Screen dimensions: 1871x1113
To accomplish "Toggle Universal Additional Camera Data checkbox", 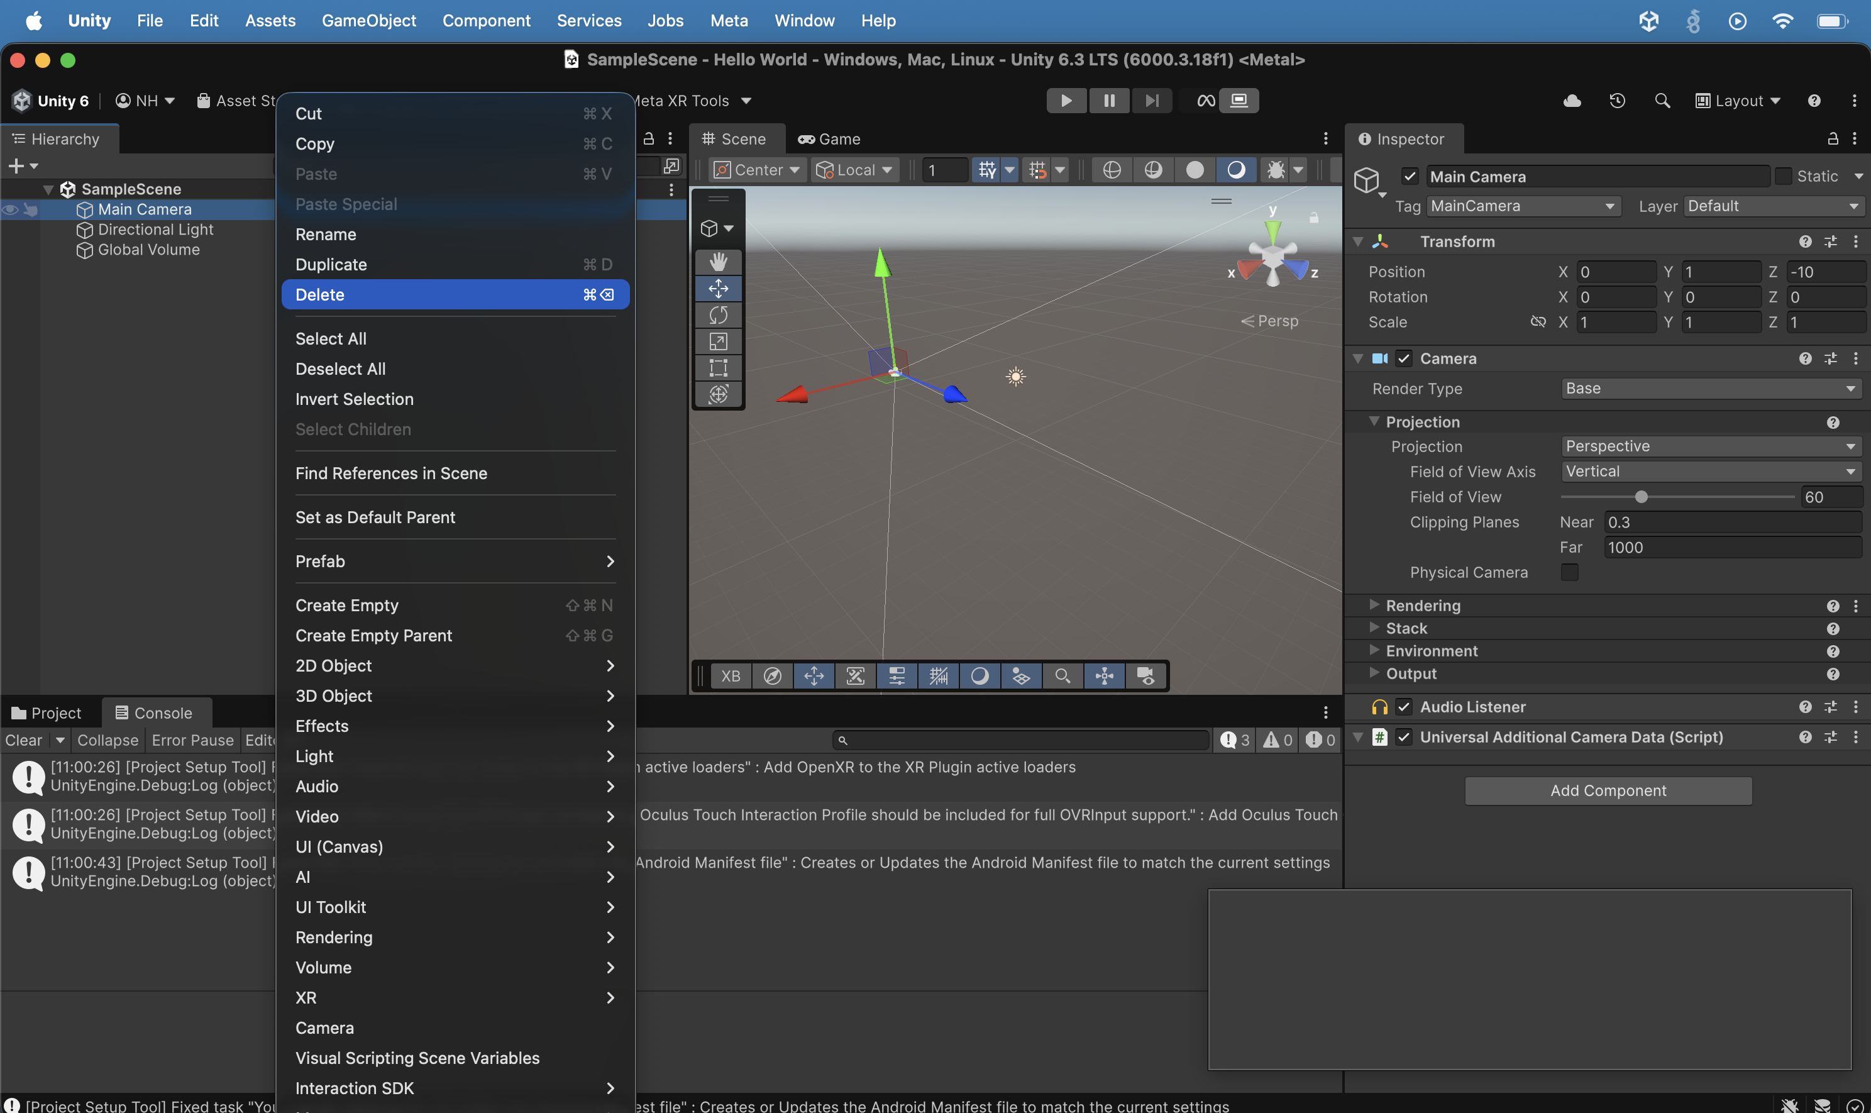I will 1404,737.
